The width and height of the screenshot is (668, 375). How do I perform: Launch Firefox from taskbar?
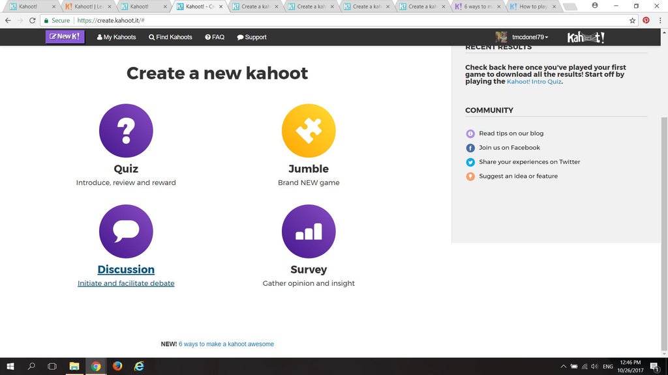coord(117,366)
